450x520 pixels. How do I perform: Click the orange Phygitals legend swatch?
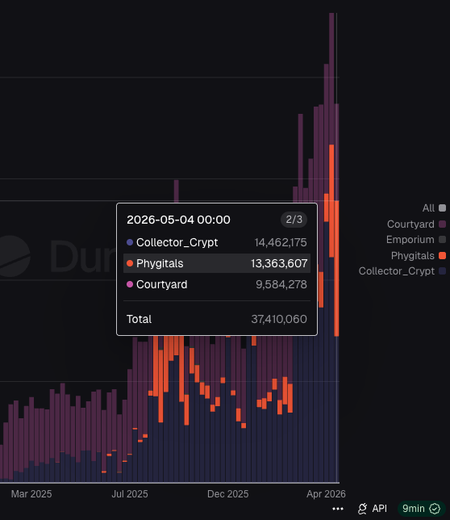(x=442, y=256)
